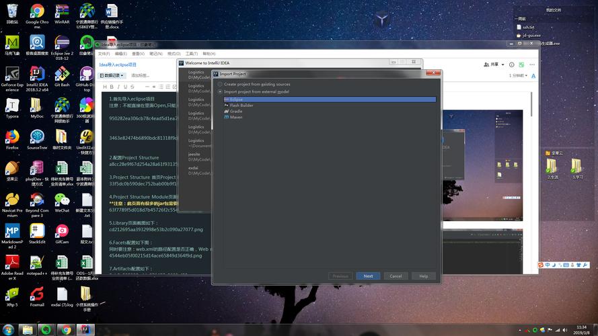The image size is (598, 336).
Task: Open Navicat Premium desktop icon
Action: tap(12, 205)
